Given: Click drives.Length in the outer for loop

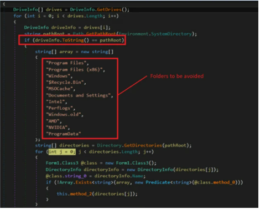Looking at the screenshot, I should pos(85,16).
